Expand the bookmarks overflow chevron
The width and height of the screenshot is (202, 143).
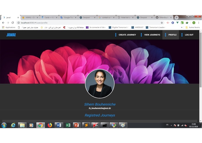click(x=182, y=27)
